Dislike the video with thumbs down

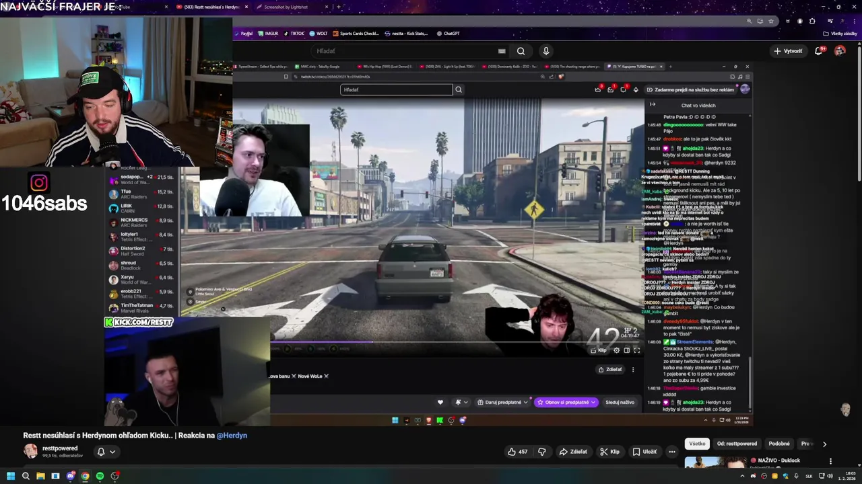(541, 452)
